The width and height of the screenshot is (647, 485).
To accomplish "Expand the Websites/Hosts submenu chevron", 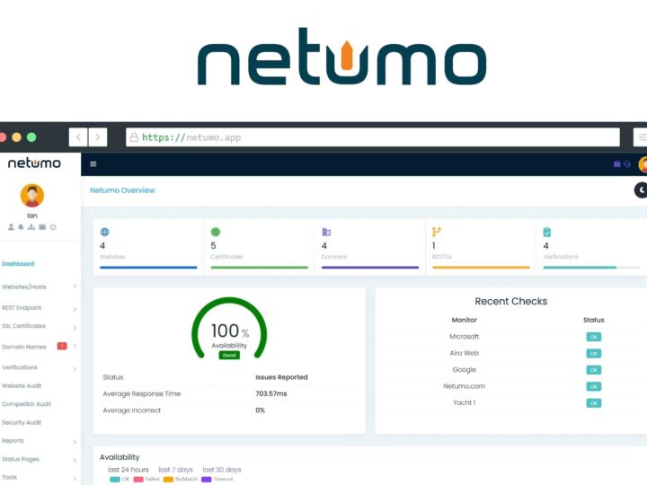I will pyautogui.click(x=75, y=287).
